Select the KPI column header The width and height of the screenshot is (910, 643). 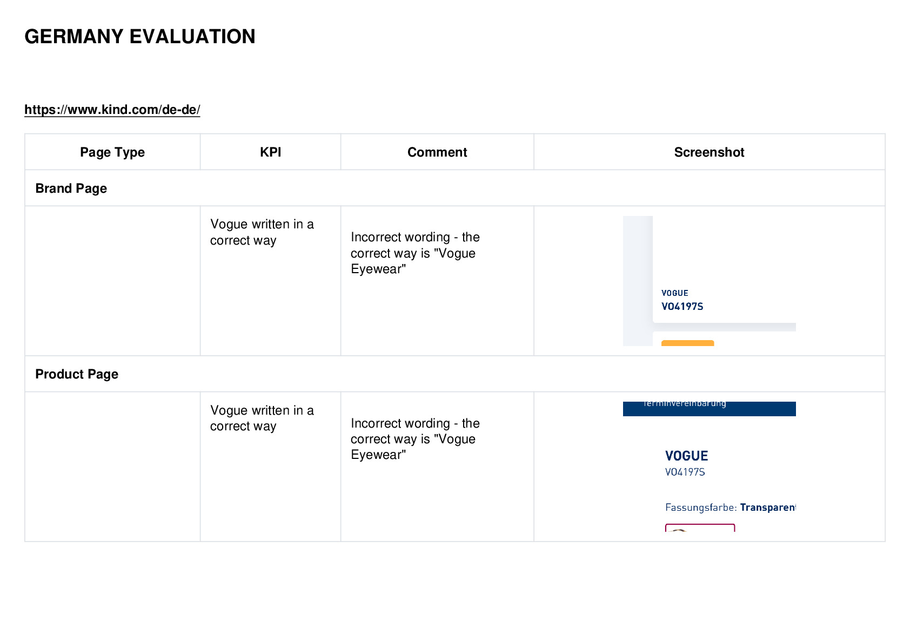pyautogui.click(x=270, y=152)
